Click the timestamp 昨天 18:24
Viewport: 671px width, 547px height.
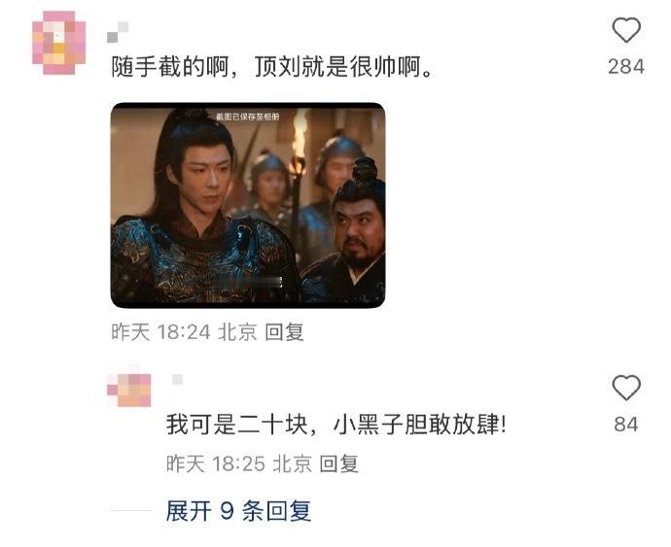point(160,332)
